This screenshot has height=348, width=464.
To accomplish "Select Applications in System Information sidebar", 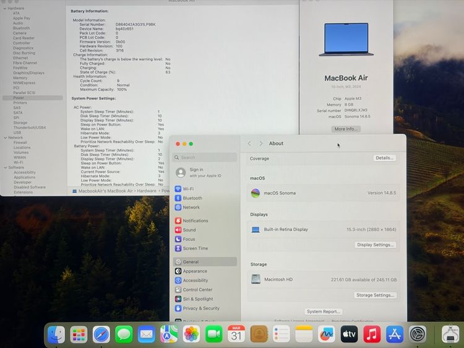I will 25,177.
